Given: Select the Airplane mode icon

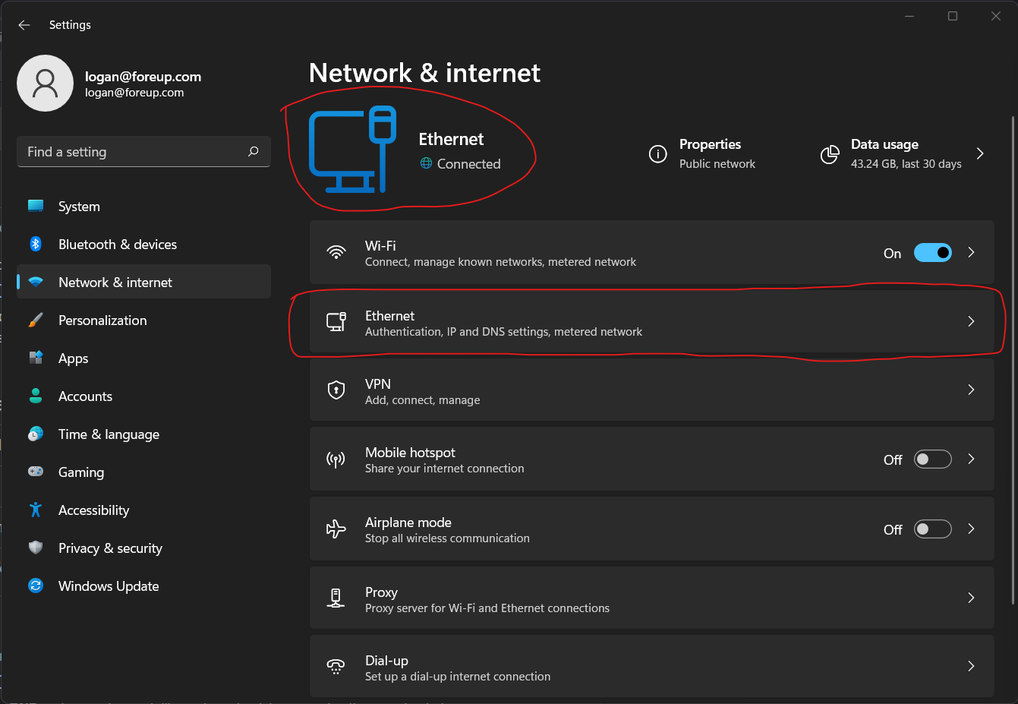Looking at the screenshot, I should (336, 528).
